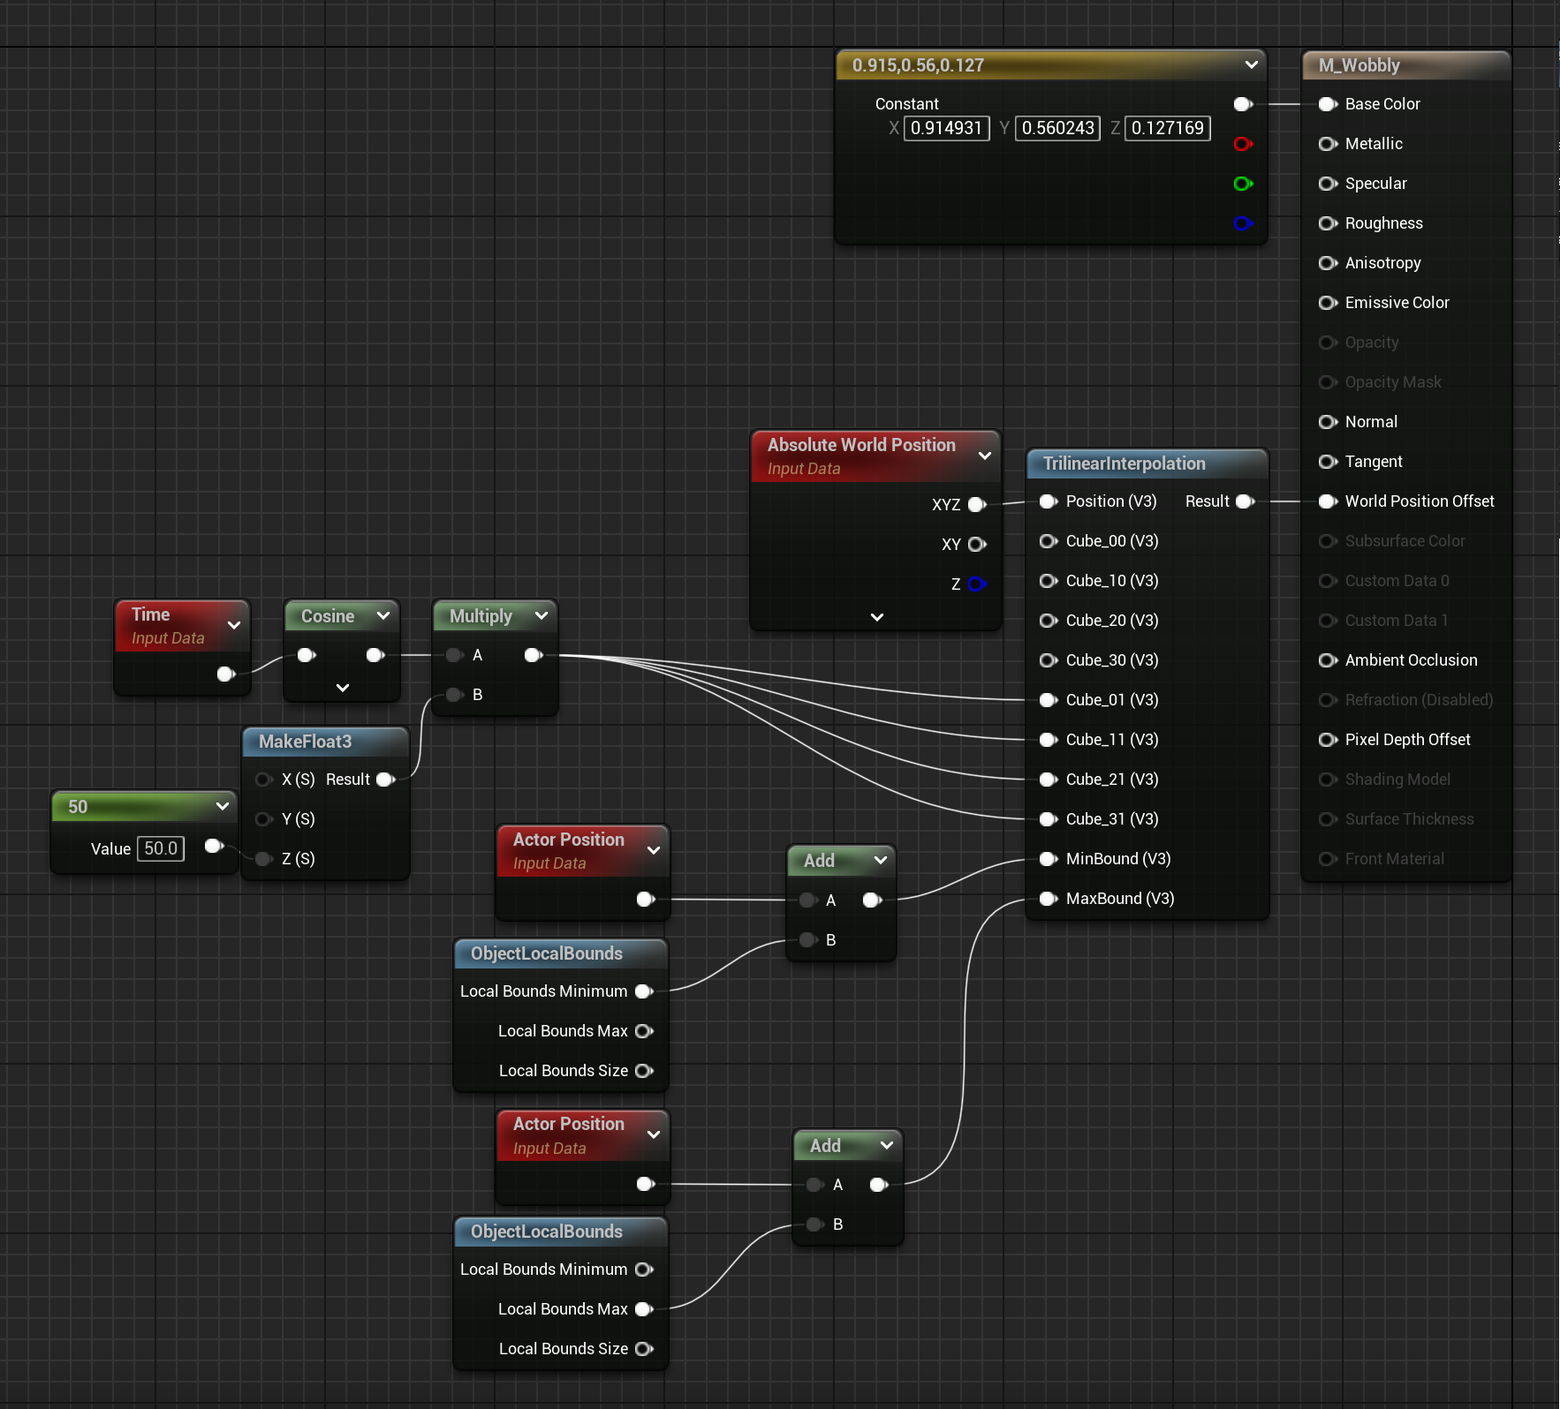Expand the bottom chevron of Absolute World Position
Screen dimensions: 1560x1409
click(876, 617)
